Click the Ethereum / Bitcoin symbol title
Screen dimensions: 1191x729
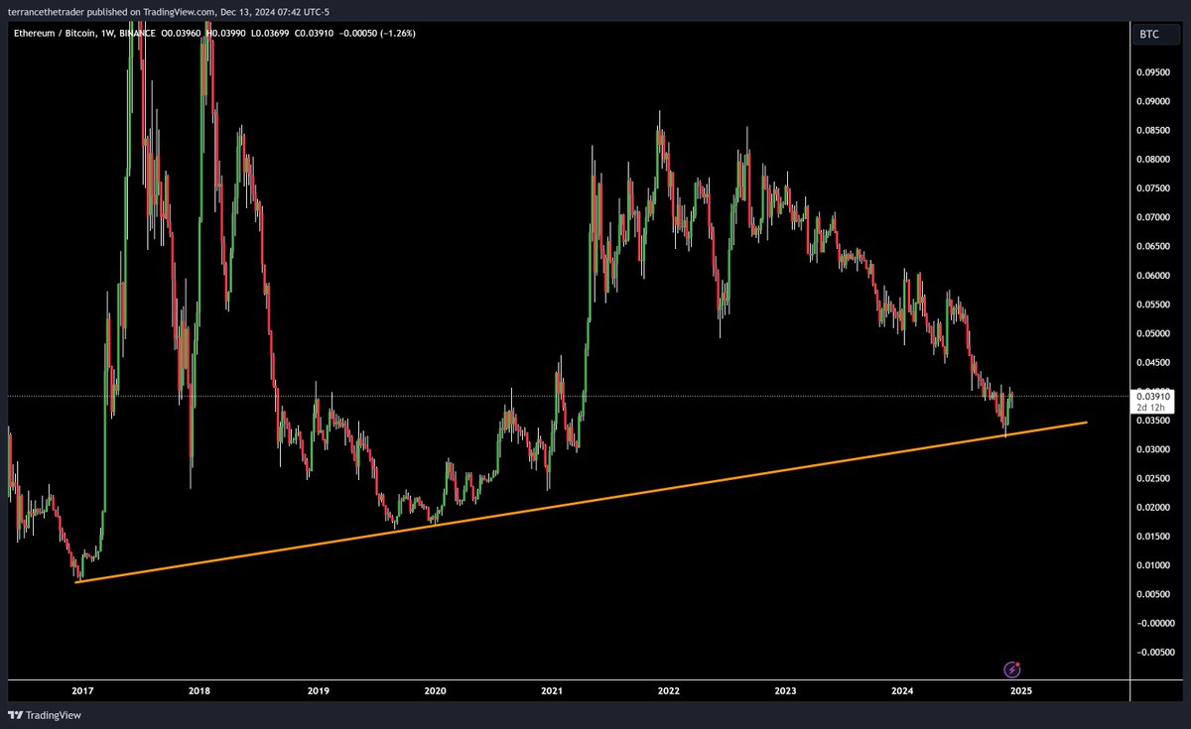[x=55, y=34]
